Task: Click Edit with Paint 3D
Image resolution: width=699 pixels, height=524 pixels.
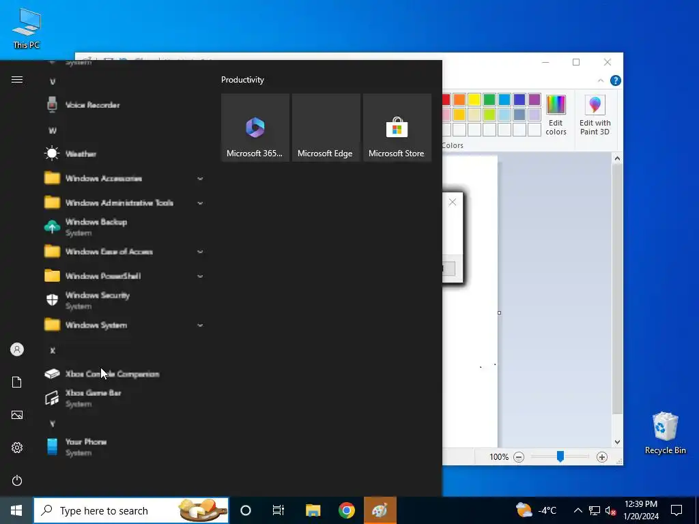Action: pos(595,115)
